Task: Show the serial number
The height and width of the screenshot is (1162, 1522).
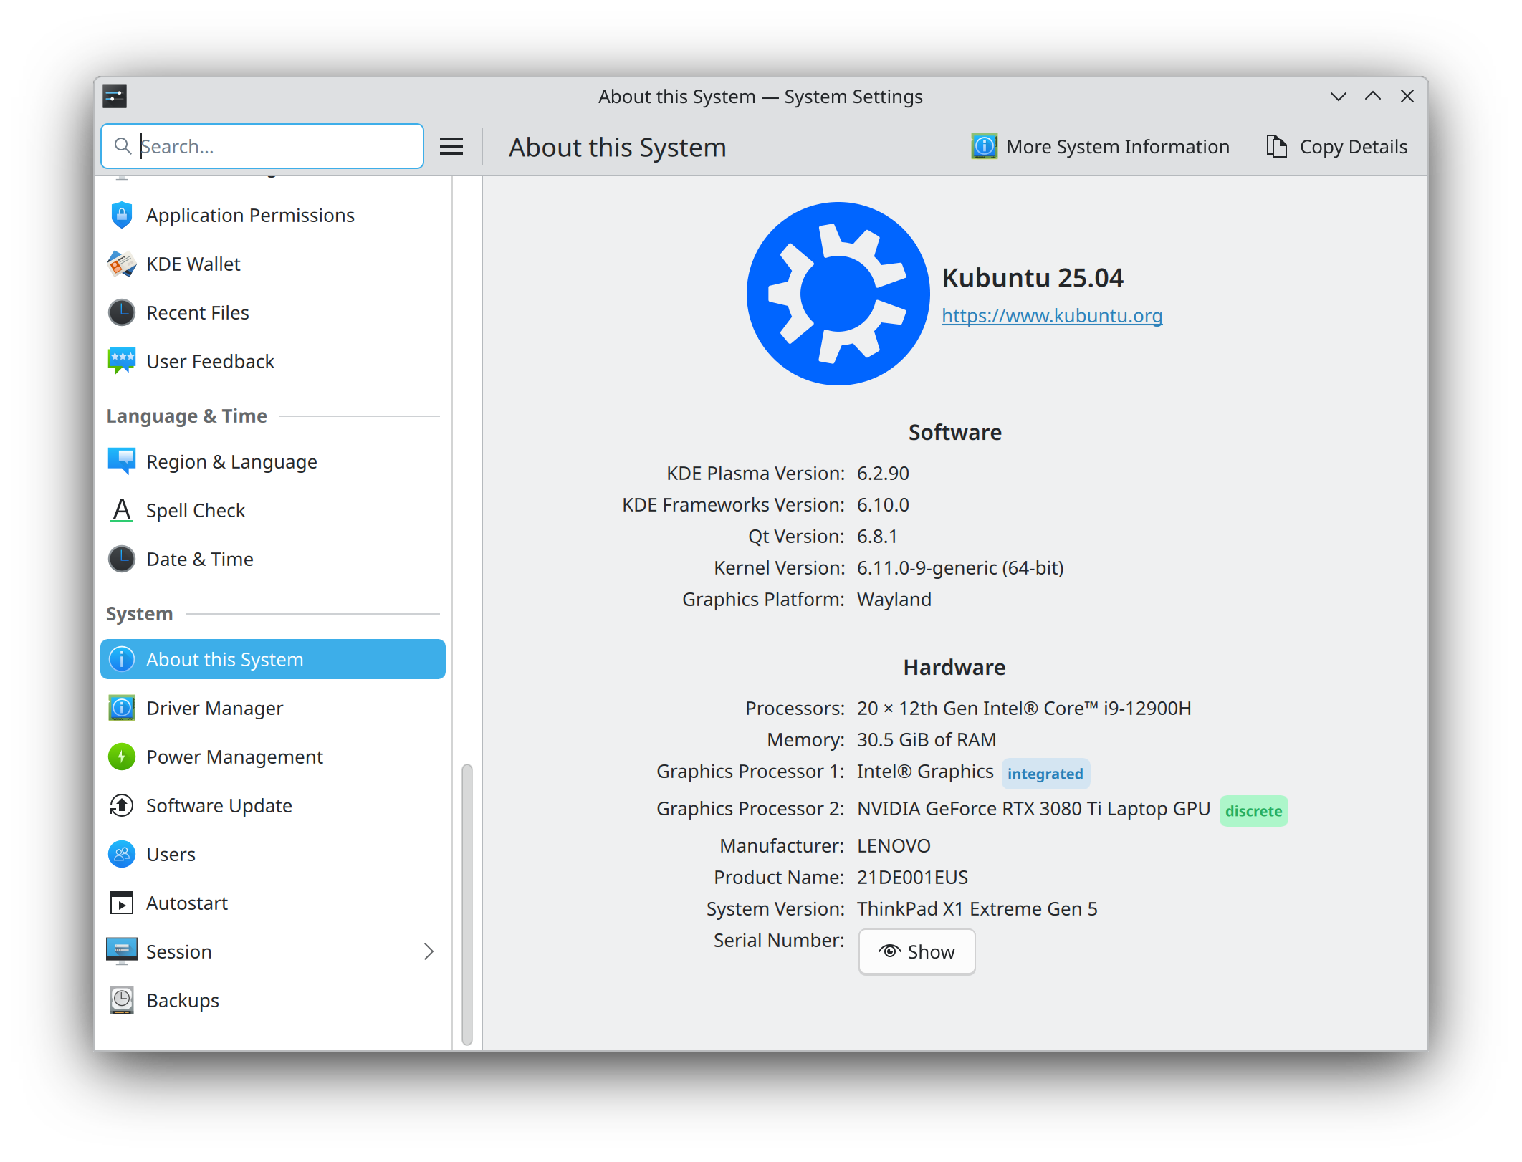Action: [916, 951]
